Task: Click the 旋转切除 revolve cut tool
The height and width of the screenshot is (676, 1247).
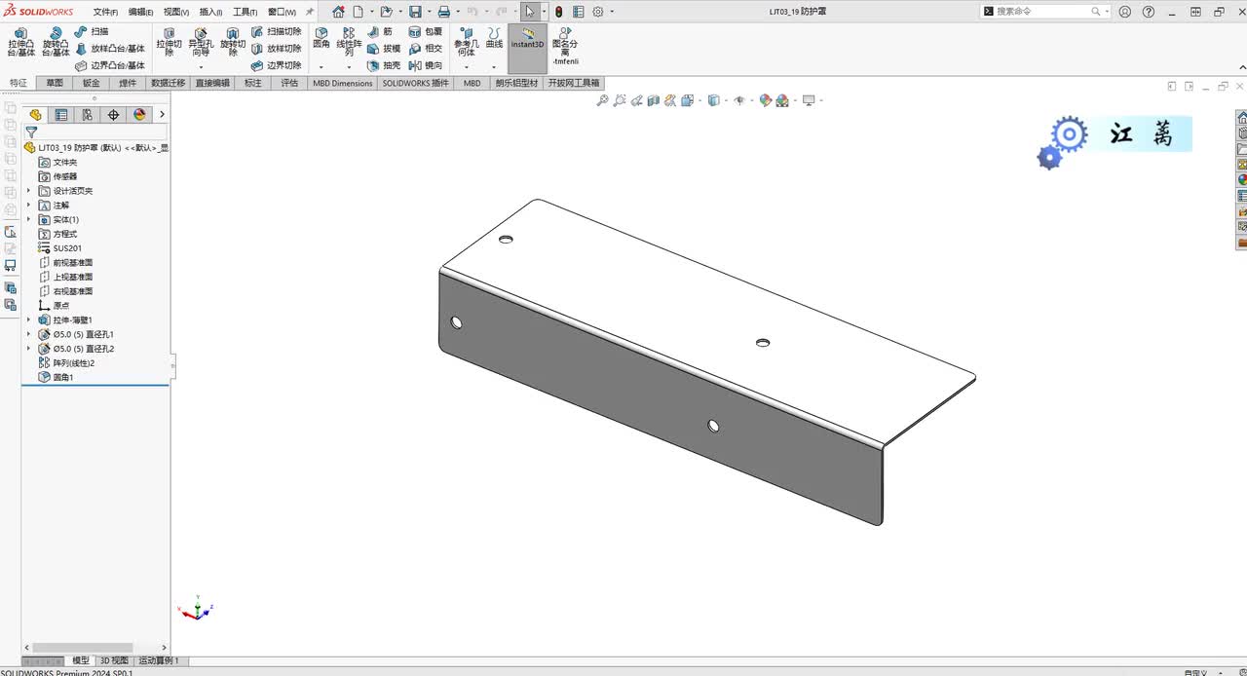Action: (x=233, y=41)
